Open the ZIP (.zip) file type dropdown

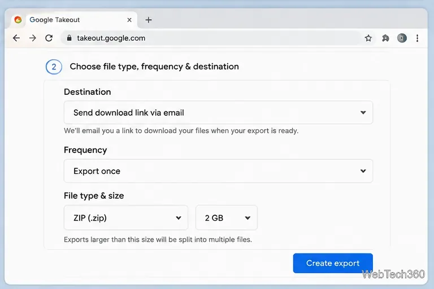(x=126, y=218)
